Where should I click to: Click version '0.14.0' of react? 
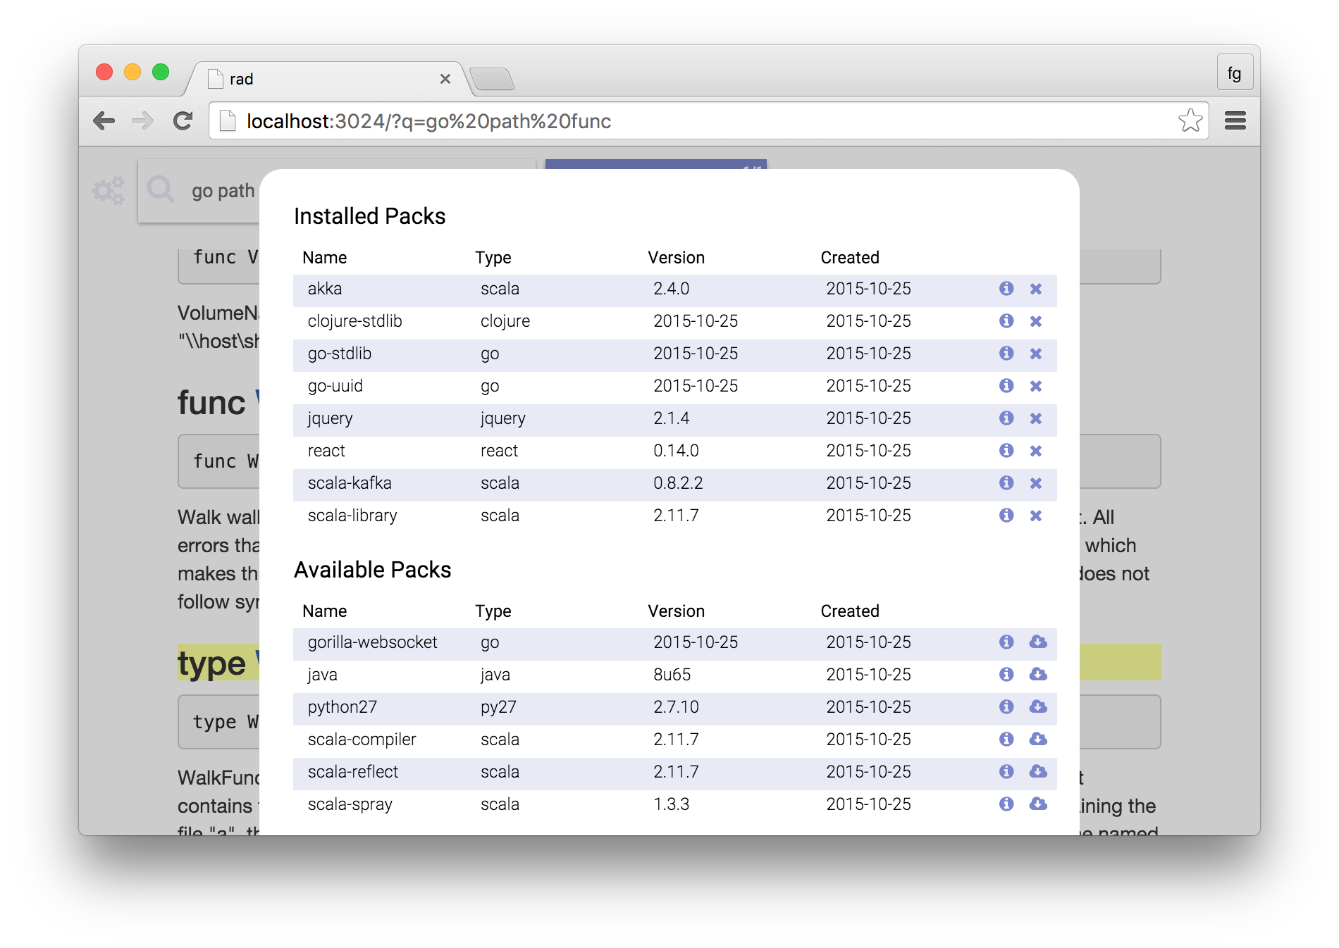pyautogui.click(x=676, y=451)
